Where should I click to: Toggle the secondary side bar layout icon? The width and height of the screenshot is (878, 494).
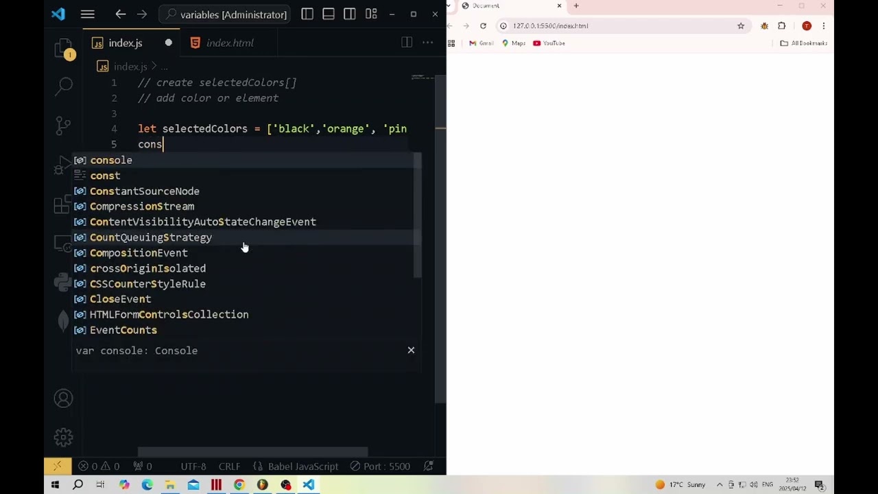(350, 14)
